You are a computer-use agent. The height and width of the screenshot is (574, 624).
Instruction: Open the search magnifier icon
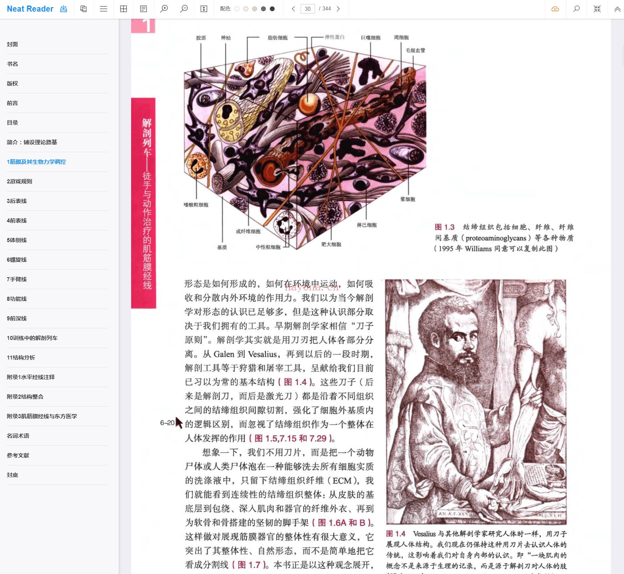576,9
